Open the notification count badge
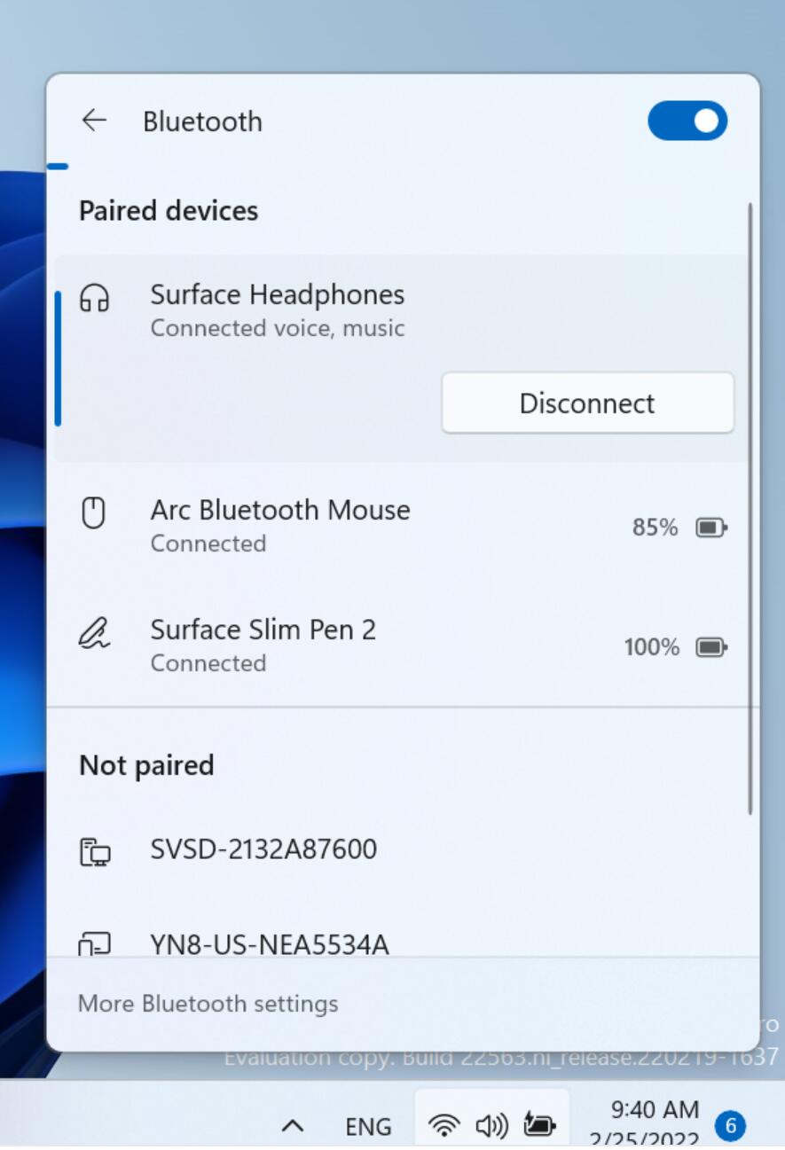 point(731,1126)
